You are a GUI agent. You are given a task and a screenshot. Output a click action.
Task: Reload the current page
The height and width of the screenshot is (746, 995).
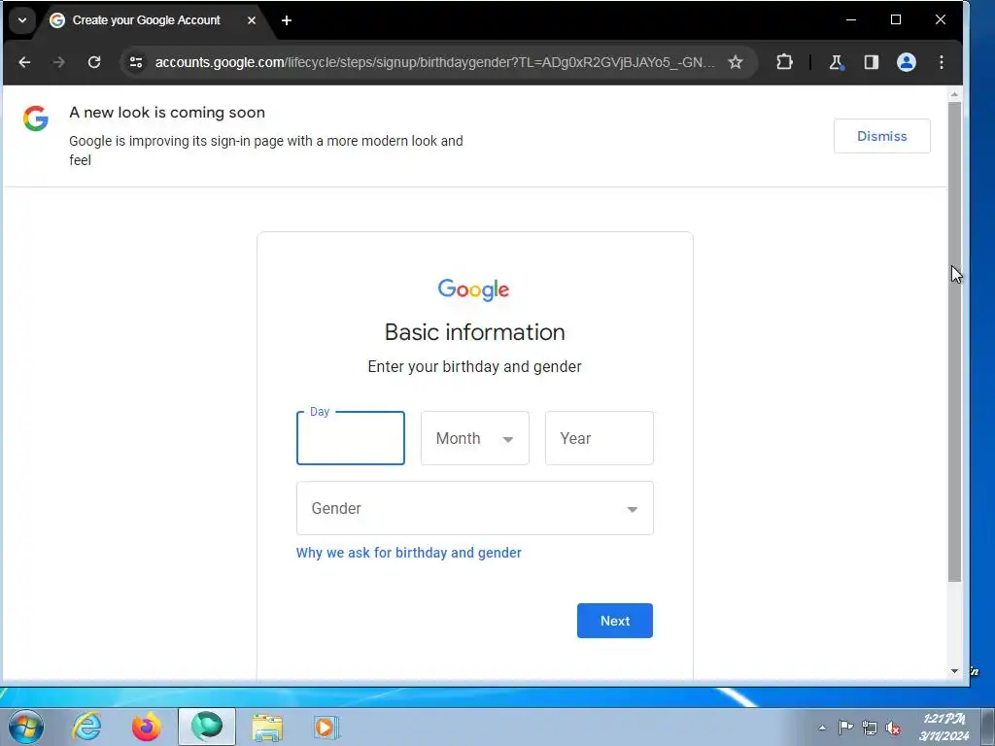coord(94,62)
